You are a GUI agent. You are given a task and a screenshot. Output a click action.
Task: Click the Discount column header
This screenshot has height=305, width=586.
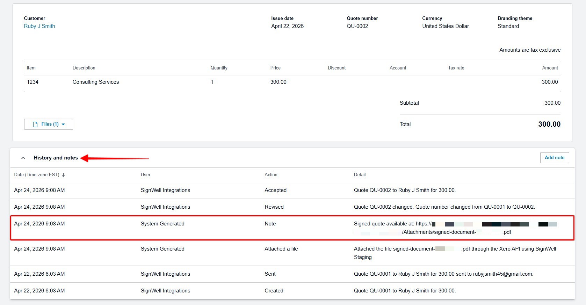point(337,68)
